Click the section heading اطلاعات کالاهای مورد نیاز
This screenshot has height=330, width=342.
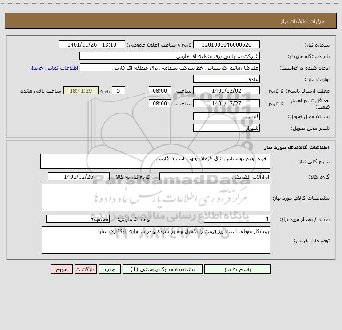tap(297, 148)
